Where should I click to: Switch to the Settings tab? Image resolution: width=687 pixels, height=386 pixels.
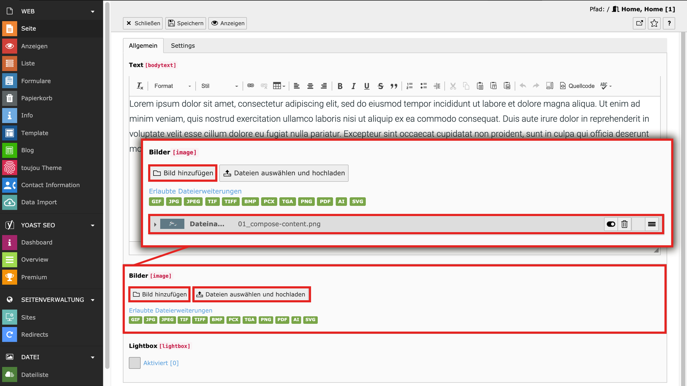coord(182,46)
